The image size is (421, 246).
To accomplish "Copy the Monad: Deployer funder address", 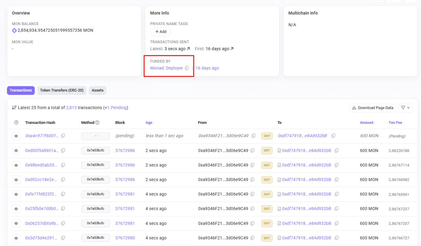I will coord(187,68).
